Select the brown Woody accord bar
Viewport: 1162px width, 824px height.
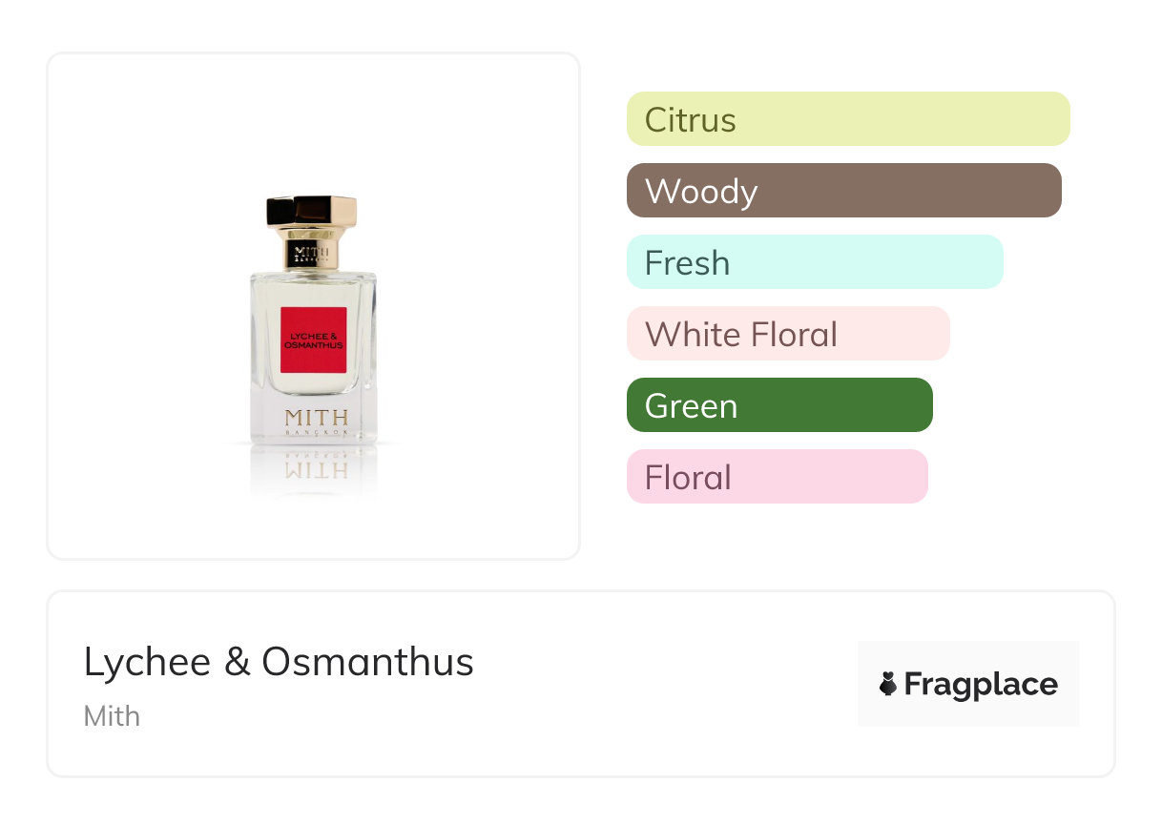(843, 191)
